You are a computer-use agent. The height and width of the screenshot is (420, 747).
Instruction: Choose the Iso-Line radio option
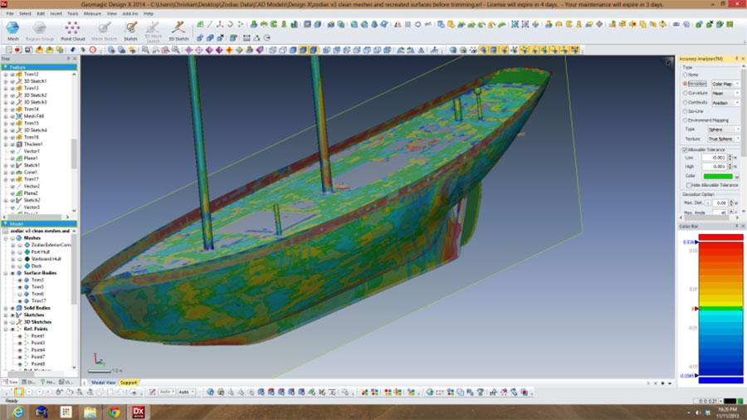click(683, 111)
